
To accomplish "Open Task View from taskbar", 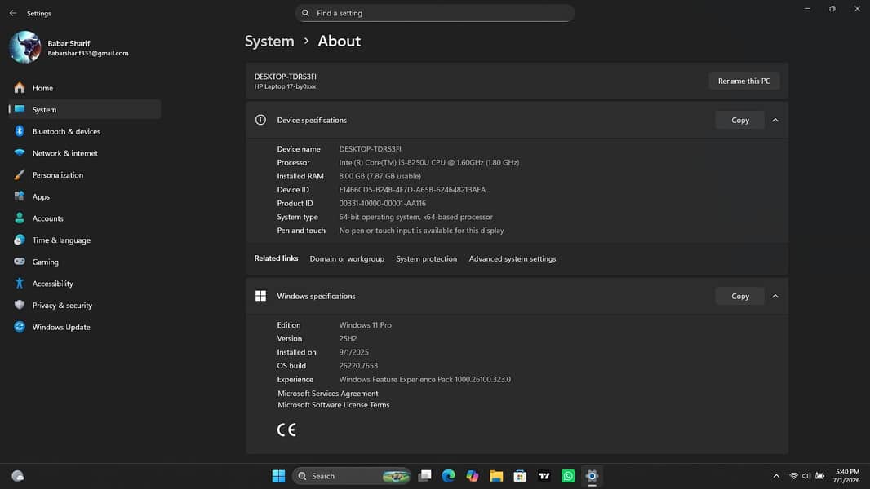I will [425, 476].
